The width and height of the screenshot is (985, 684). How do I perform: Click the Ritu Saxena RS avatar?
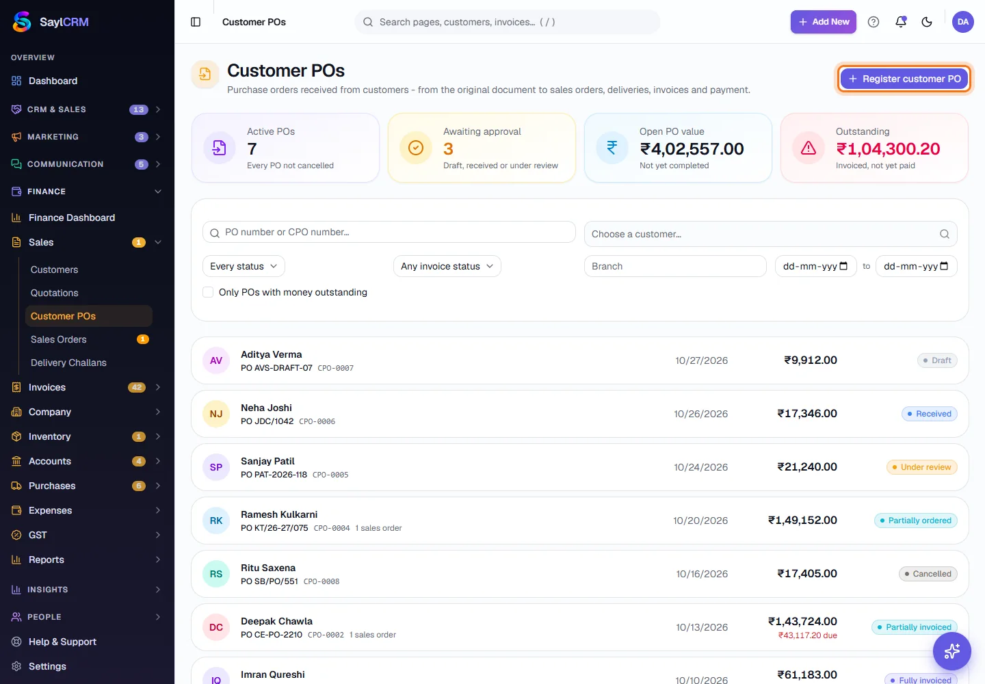point(216,574)
